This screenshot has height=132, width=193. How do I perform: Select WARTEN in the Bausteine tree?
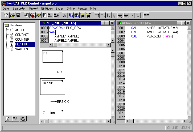[x=21, y=49]
